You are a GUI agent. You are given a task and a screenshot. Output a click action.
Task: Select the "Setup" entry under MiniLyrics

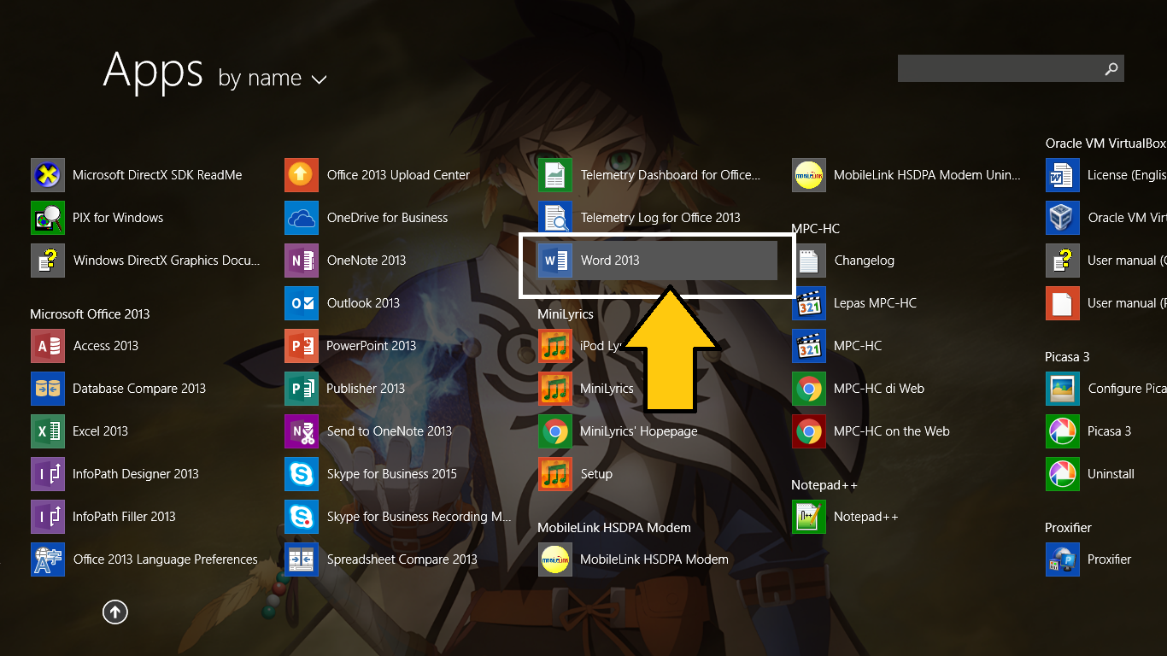tap(576, 474)
